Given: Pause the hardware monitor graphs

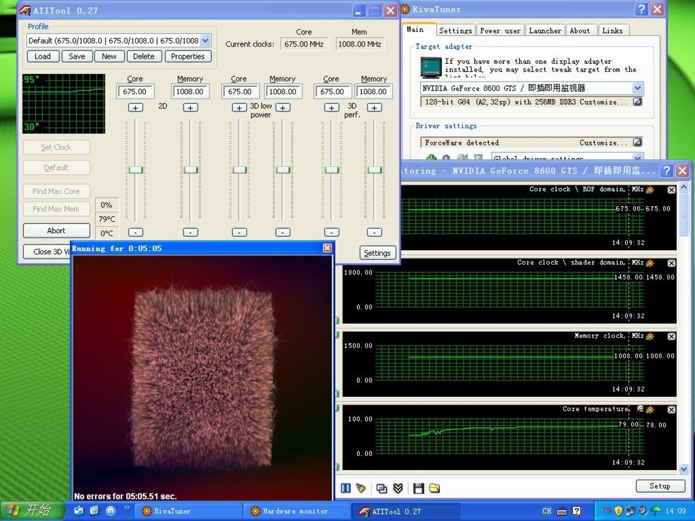Looking at the screenshot, I should tap(346, 489).
